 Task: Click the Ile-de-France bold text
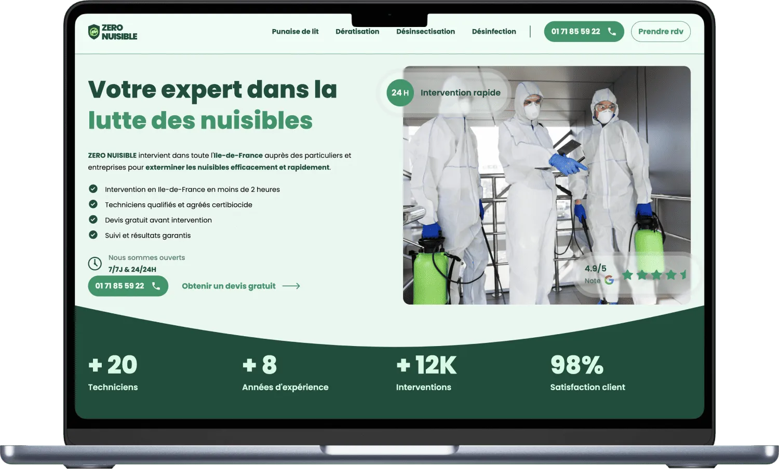click(x=238, y=155)
